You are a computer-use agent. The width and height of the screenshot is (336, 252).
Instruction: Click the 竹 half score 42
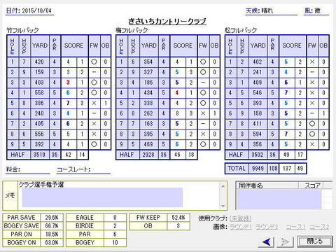69,155
